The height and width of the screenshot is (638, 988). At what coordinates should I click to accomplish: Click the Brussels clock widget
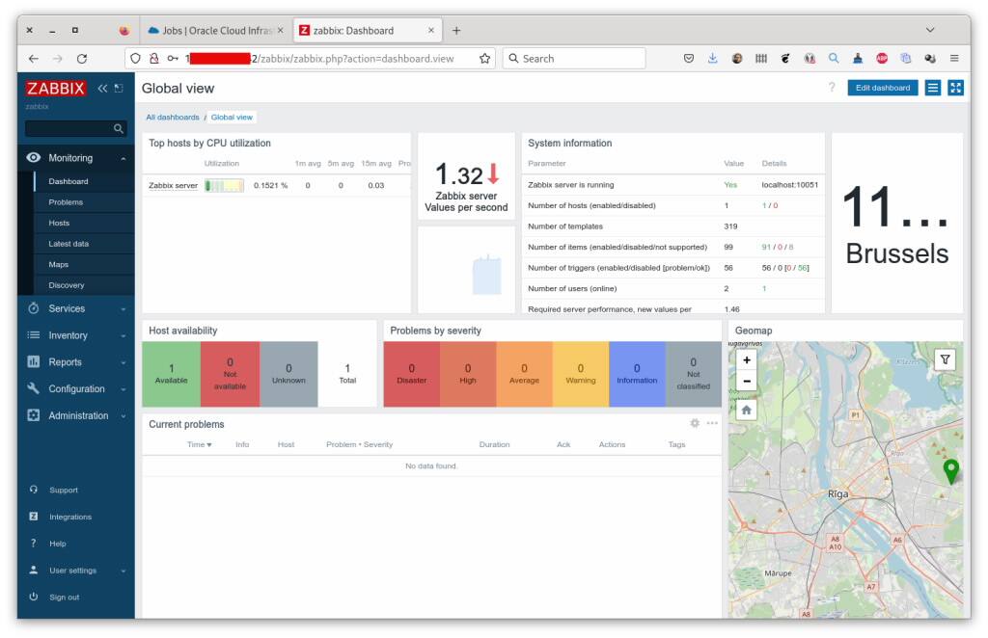(x=896, y=223)
